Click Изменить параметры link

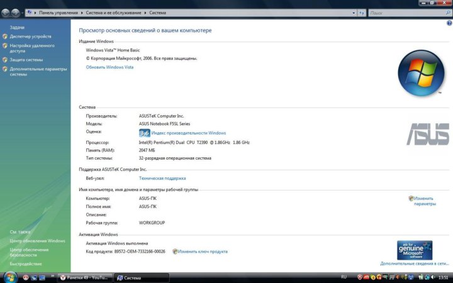(x=424, y=201)
